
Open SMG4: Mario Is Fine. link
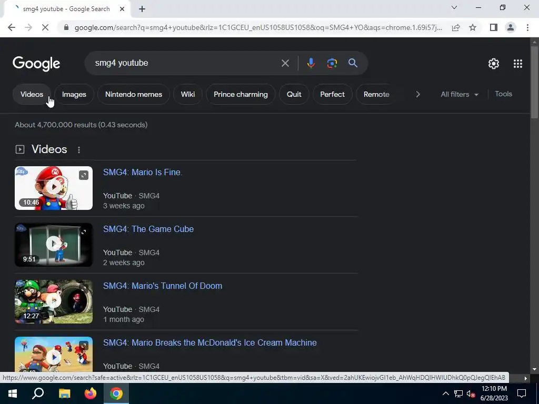point(143,172)
